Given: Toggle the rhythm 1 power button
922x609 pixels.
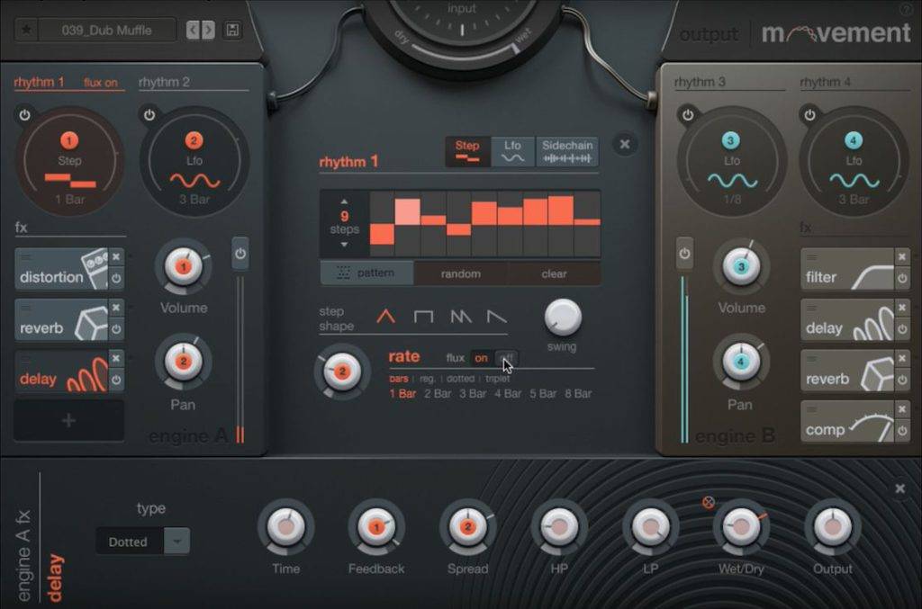Looking at the screenshot, I should click(24, 114).
